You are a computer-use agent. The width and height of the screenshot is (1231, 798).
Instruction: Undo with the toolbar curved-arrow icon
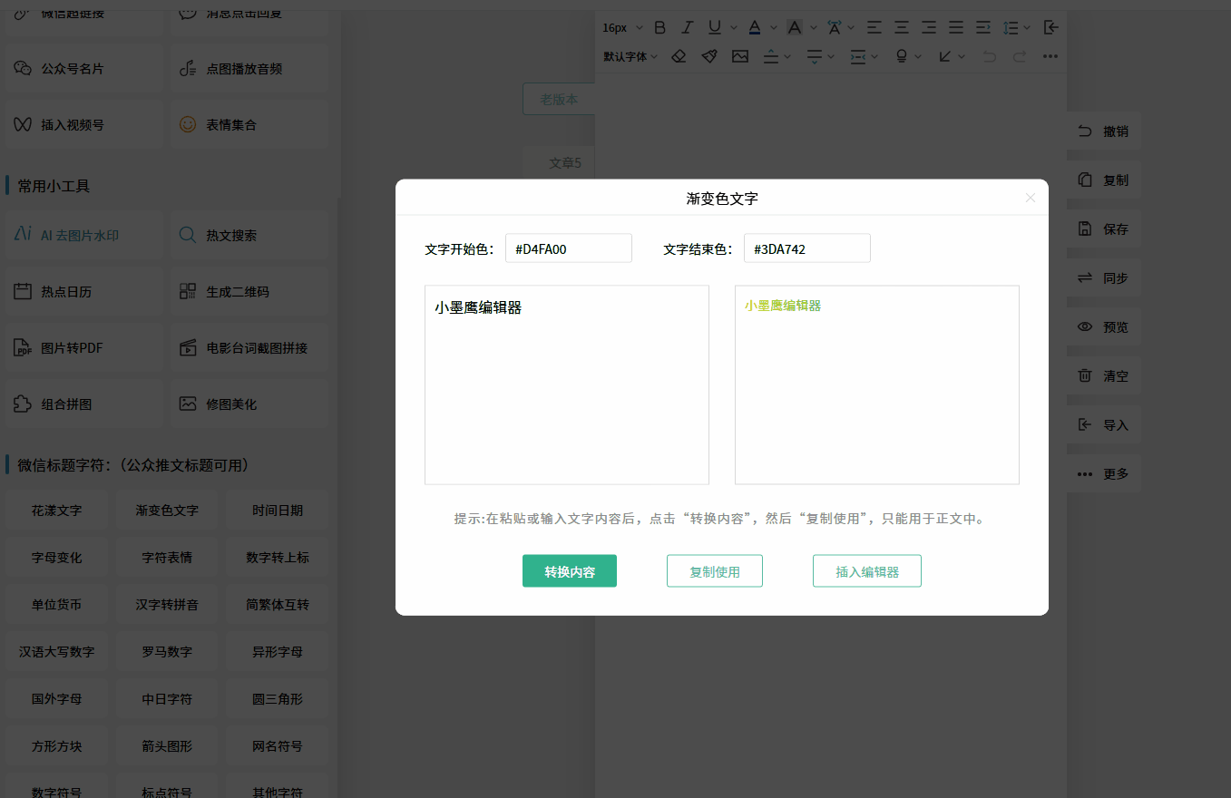coord(989,56)
